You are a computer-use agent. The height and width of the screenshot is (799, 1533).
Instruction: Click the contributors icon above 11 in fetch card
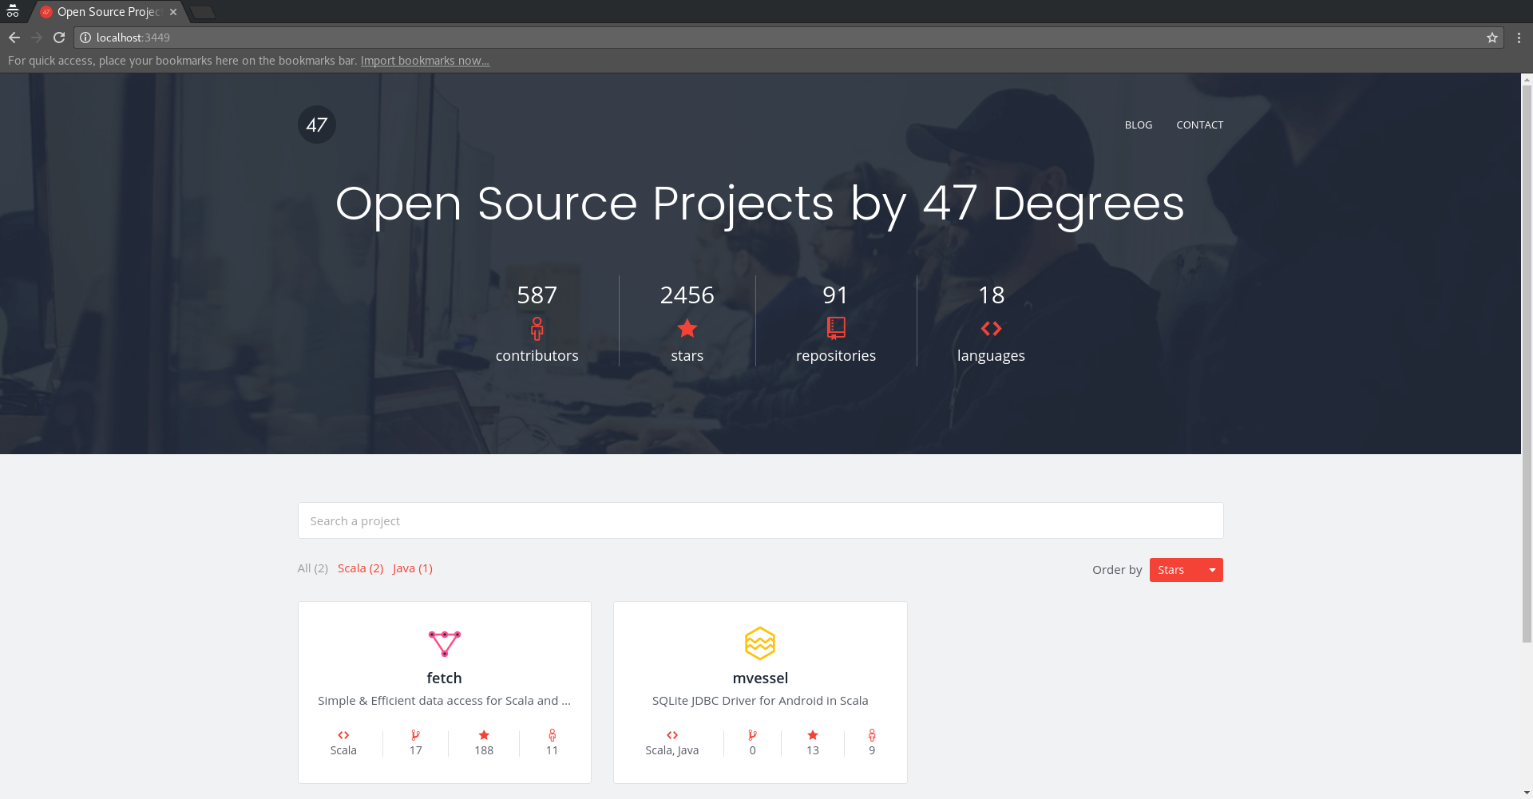click(x=552, y=735)
